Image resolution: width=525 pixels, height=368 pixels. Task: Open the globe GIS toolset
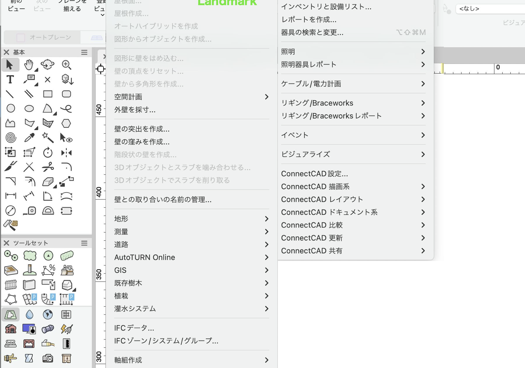pos(48,314)
